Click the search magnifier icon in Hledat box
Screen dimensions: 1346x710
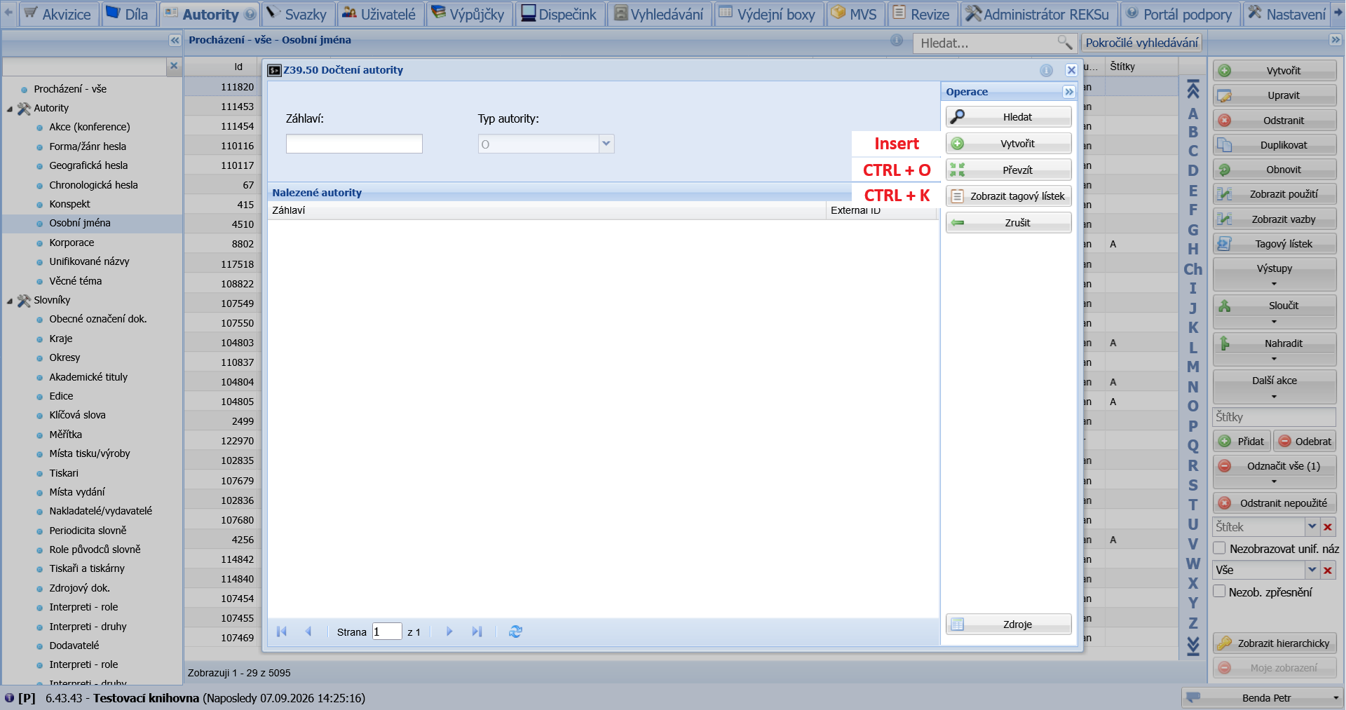pyautogui.click(x=1065, y=43)
